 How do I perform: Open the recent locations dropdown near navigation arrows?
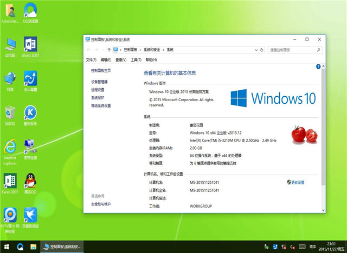(102, 50)
